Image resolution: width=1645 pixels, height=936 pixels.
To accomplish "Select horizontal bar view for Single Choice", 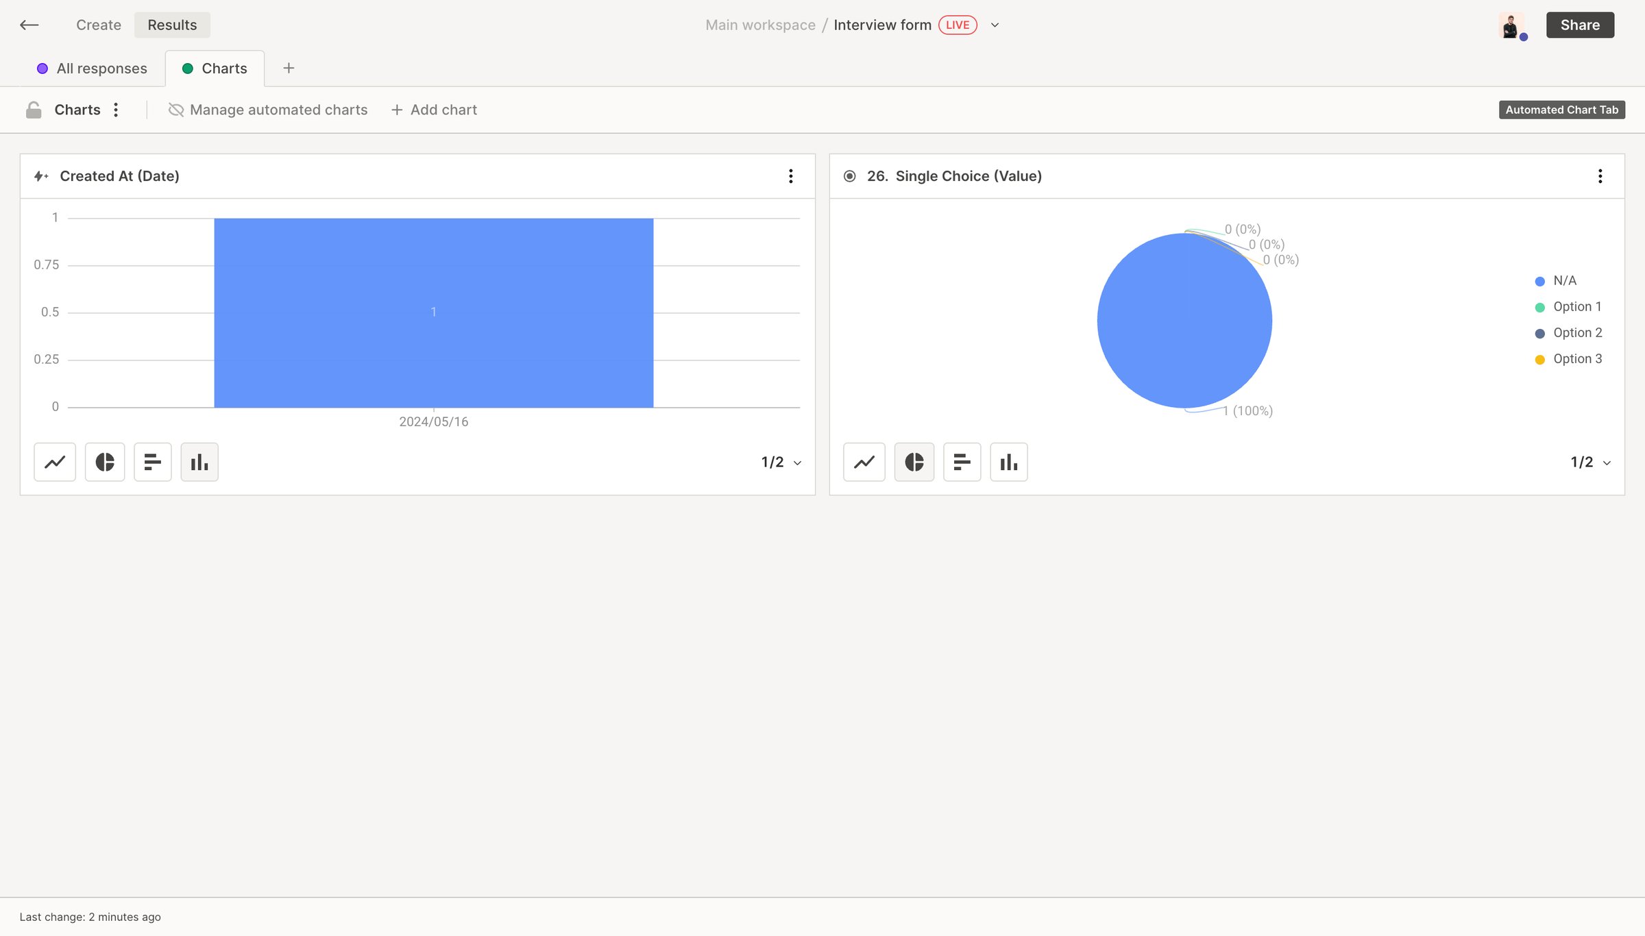I will tap(962, 462).
